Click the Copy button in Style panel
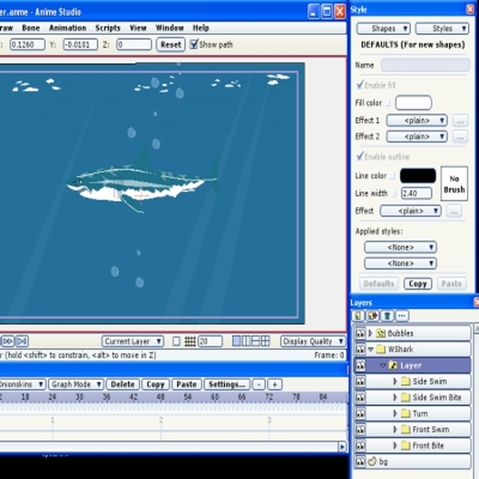479x479 pixels. [x=418, y=283]
